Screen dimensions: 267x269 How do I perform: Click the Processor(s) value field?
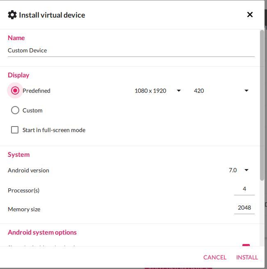(x=244, y=189)
